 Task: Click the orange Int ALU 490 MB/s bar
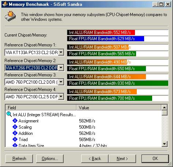pos(97,62)
